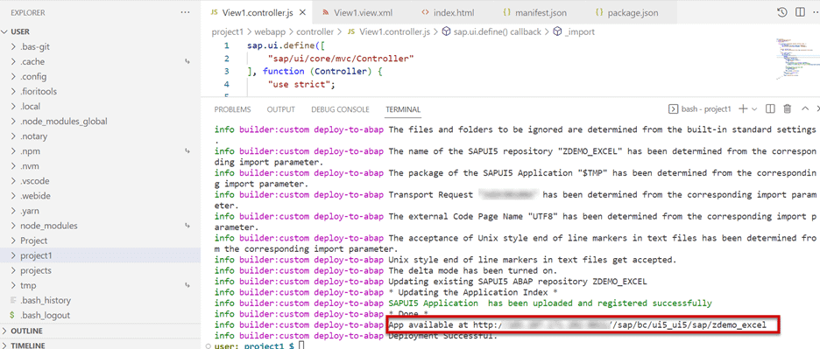Click _import breadcrumb symbol
Image resolution: width=820 pixels, height=349 pixels.
coord(574,31)
